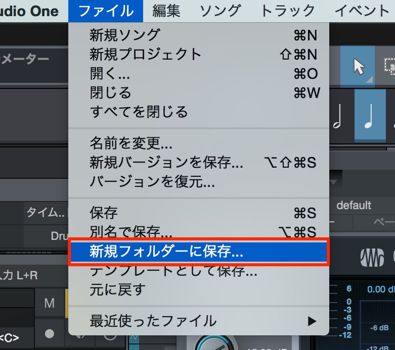Choose バージョンを復元... menu entry
395x350 pixels.
pyautogui.click(x=198, y=181)
